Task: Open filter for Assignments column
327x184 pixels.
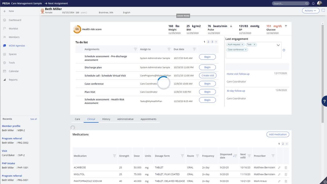Action: [x=135, y=49]
